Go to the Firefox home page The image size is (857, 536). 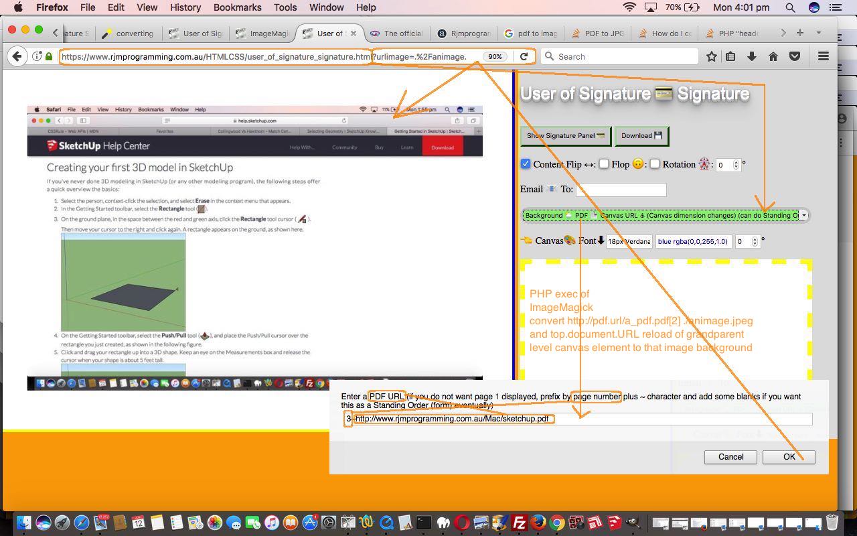point(773,57)
